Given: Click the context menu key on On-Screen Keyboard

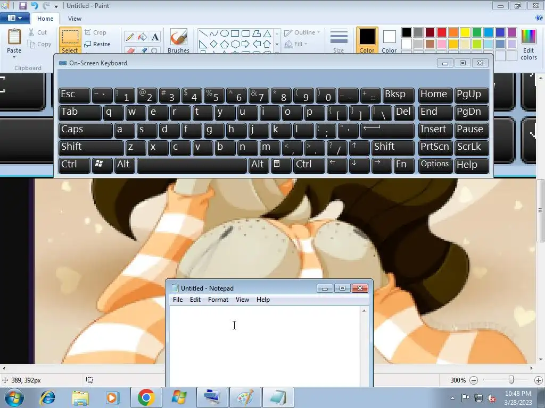Looking at the screenshot, I should [281, 165].
